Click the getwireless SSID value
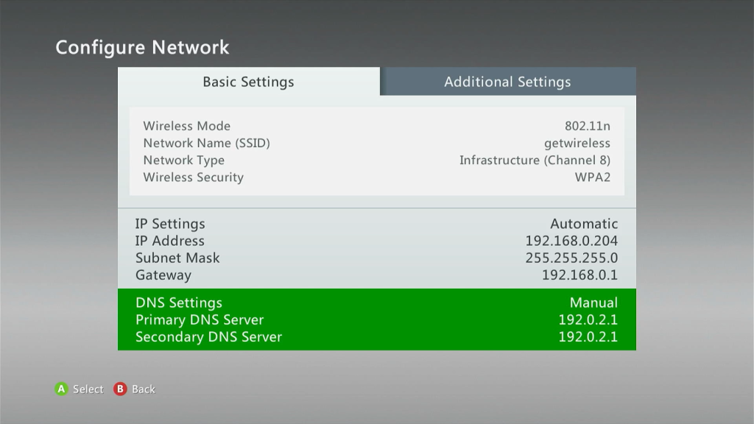The height and width of the screenshot is (424, 754). click(x=577, y=144)
